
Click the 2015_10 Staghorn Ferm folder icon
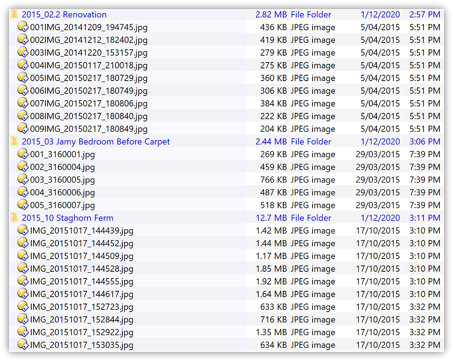tap(15, 217)
